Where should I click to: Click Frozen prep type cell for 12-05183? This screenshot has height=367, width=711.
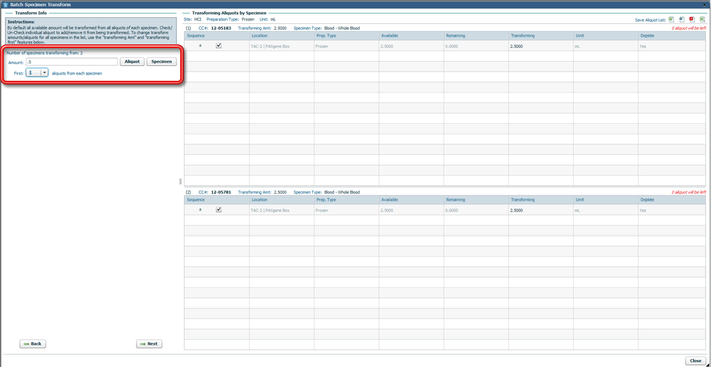(x=346, y=46)
